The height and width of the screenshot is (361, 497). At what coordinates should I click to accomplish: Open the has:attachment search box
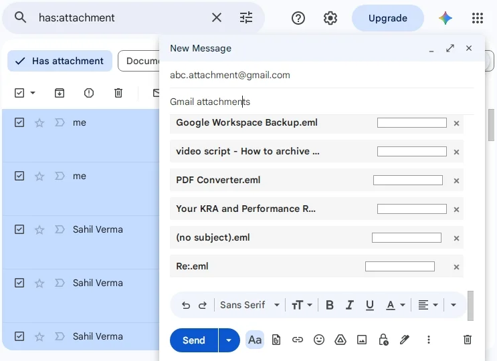click(x=120, y=18)
